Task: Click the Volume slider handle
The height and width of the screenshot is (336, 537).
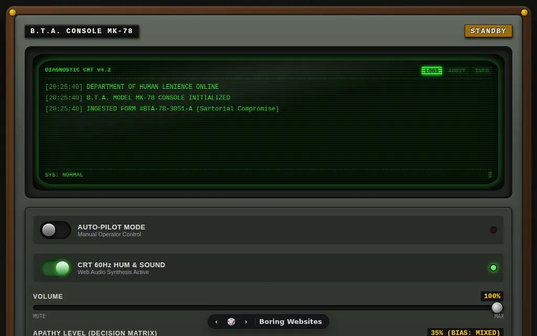Action: [x=497, y=308]
